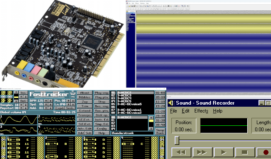Click Rec. sng. button
Viewport: 271px width, 159px height.
(x=102, y=106)
